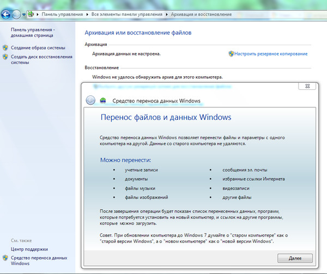The height and width of the screenshot is (274, 327).
Task: Click list item видеозаписи
Action: [x=236, y=188]
